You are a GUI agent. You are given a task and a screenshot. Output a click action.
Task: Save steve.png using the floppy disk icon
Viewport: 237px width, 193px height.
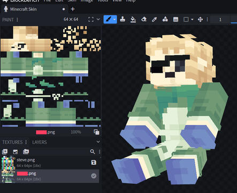coord(94,162)
